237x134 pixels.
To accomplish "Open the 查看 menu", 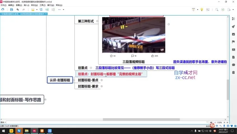I will pyautogui.click(x=19, y=5).
